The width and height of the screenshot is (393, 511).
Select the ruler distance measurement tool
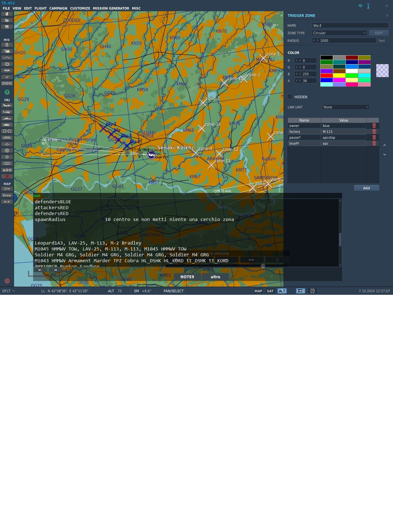tap(7, 202)
